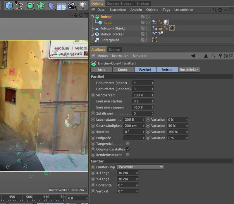Add a Camera object from the toolbar
Viewport: 234px width, 204px height.
click(72, 6)
